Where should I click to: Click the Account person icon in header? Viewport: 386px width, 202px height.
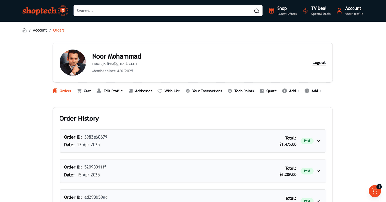339,11
